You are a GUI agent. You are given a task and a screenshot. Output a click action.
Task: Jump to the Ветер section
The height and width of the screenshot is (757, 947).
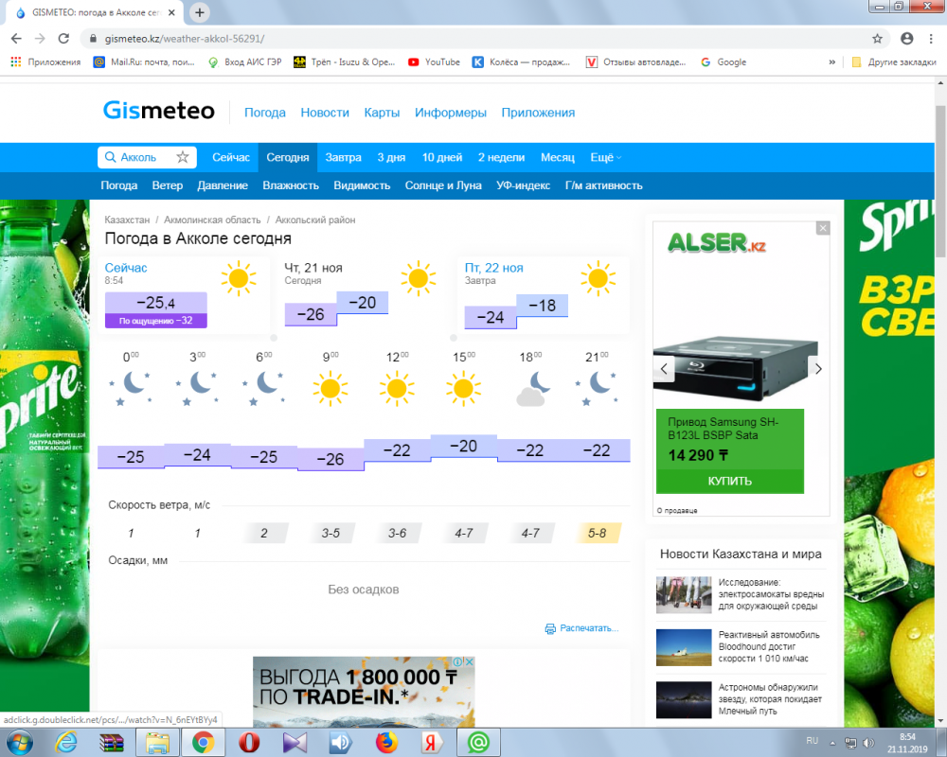coord(168,185)
